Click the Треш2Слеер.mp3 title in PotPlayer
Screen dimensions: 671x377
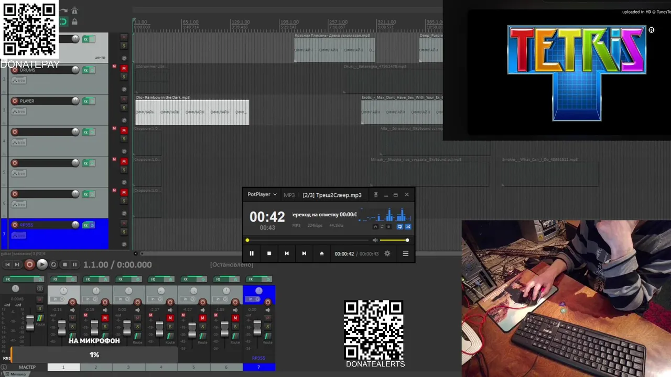pos(332,195)
